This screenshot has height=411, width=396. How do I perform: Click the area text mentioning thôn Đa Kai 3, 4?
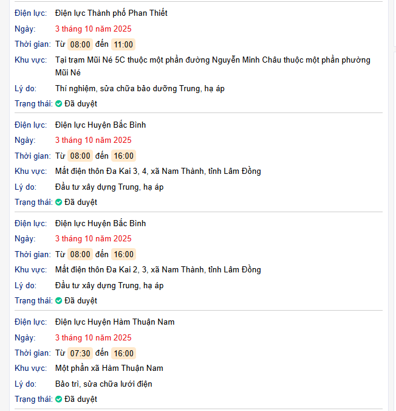158,171
